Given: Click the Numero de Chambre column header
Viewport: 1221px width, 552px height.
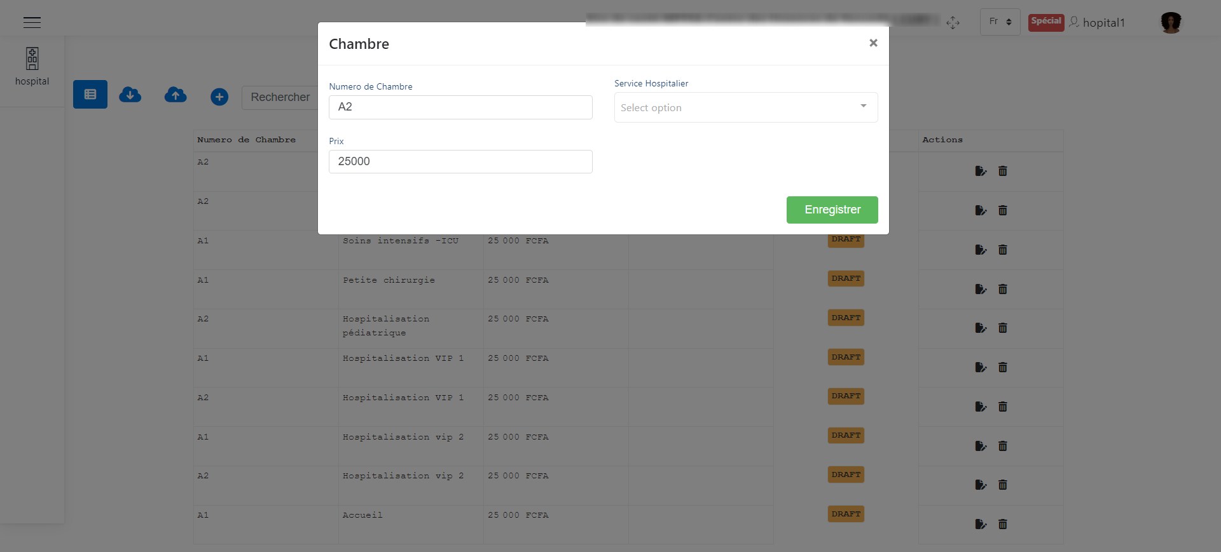Looking at the screenshot, I should [246, 140].
